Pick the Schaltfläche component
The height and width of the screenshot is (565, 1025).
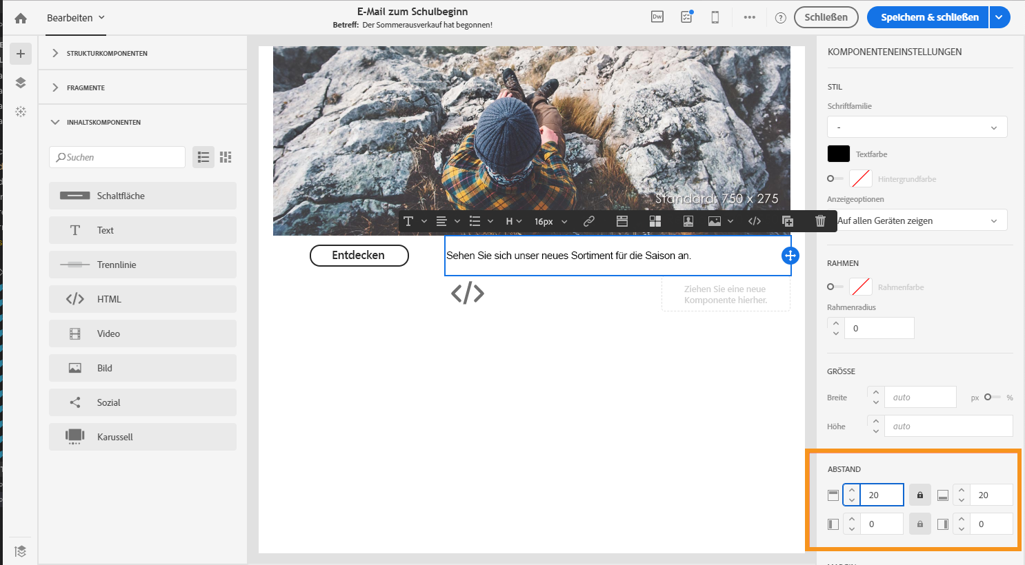coord(143,196)
